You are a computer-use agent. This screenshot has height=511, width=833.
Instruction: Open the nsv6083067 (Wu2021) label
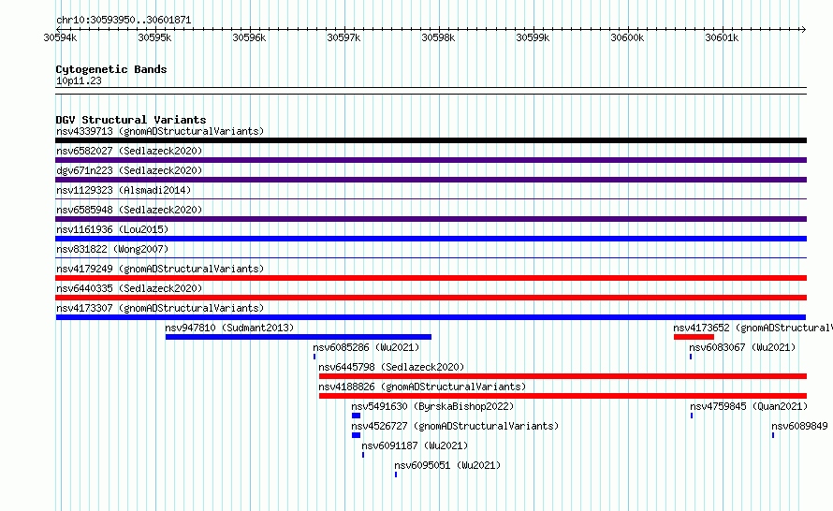point(742,347)
